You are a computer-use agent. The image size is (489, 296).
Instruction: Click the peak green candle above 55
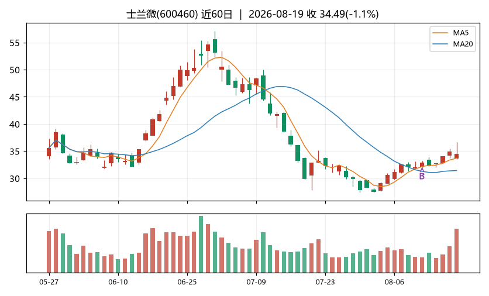point(215,46)
